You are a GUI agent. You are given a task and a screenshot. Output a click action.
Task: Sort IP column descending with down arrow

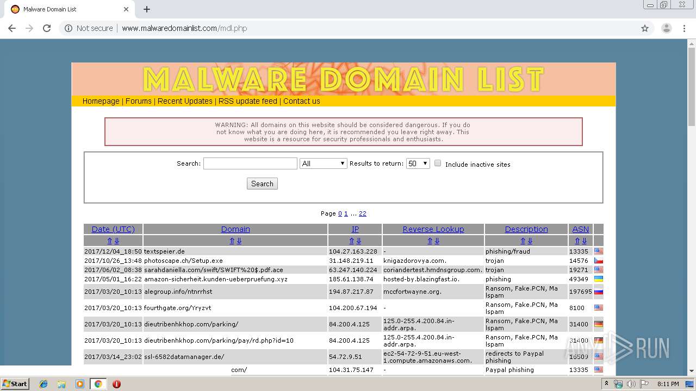click(x=358, y=241)
